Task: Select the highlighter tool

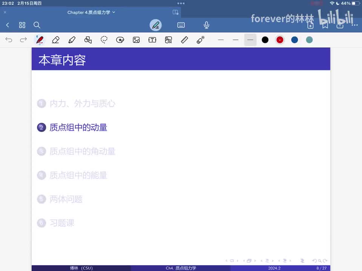Action: [72, 40]
